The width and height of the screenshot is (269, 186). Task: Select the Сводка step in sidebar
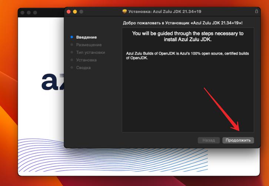tap(83, 68)
